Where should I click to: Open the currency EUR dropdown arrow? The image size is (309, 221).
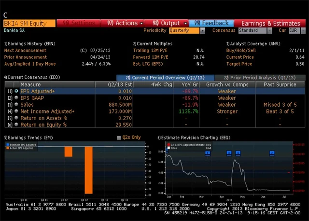303,30
